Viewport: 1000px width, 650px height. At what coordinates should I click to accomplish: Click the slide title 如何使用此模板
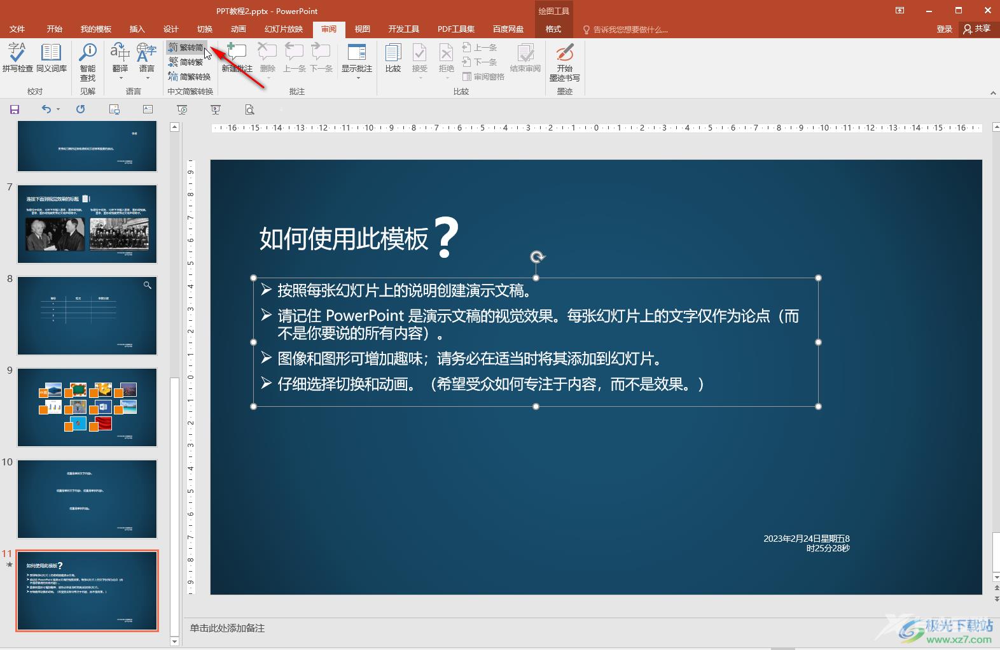click(x=344, y=239)
